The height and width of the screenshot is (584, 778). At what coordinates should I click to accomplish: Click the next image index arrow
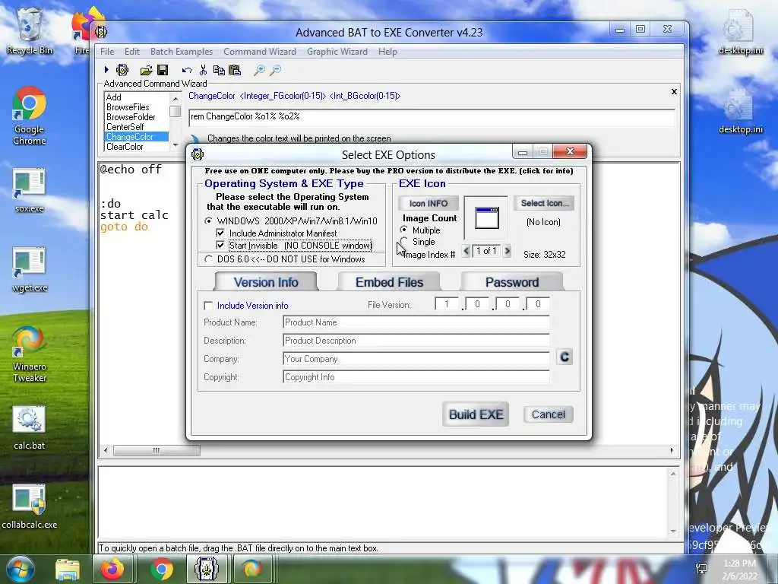coord(507,251)
